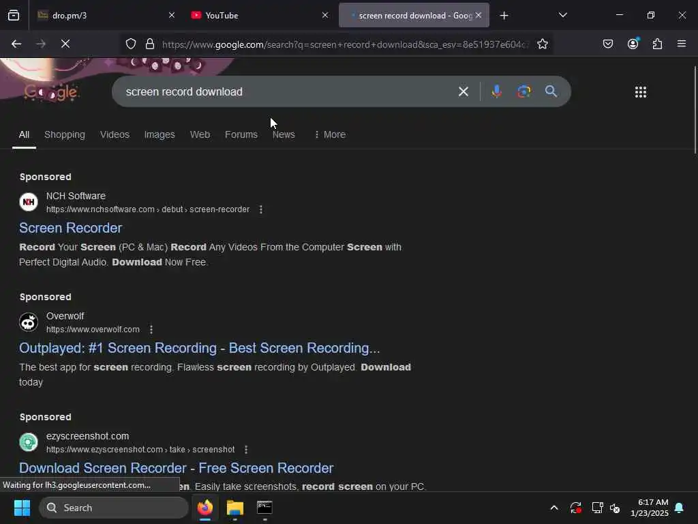This screenshot has width=698, height=524.
Task: Click the Google doodle logo
Action: coord(50,92)
